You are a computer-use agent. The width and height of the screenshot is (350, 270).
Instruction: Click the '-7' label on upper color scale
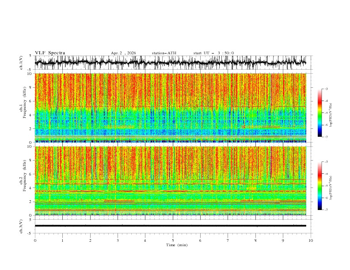pyautogui.click(x=326, y=137)
